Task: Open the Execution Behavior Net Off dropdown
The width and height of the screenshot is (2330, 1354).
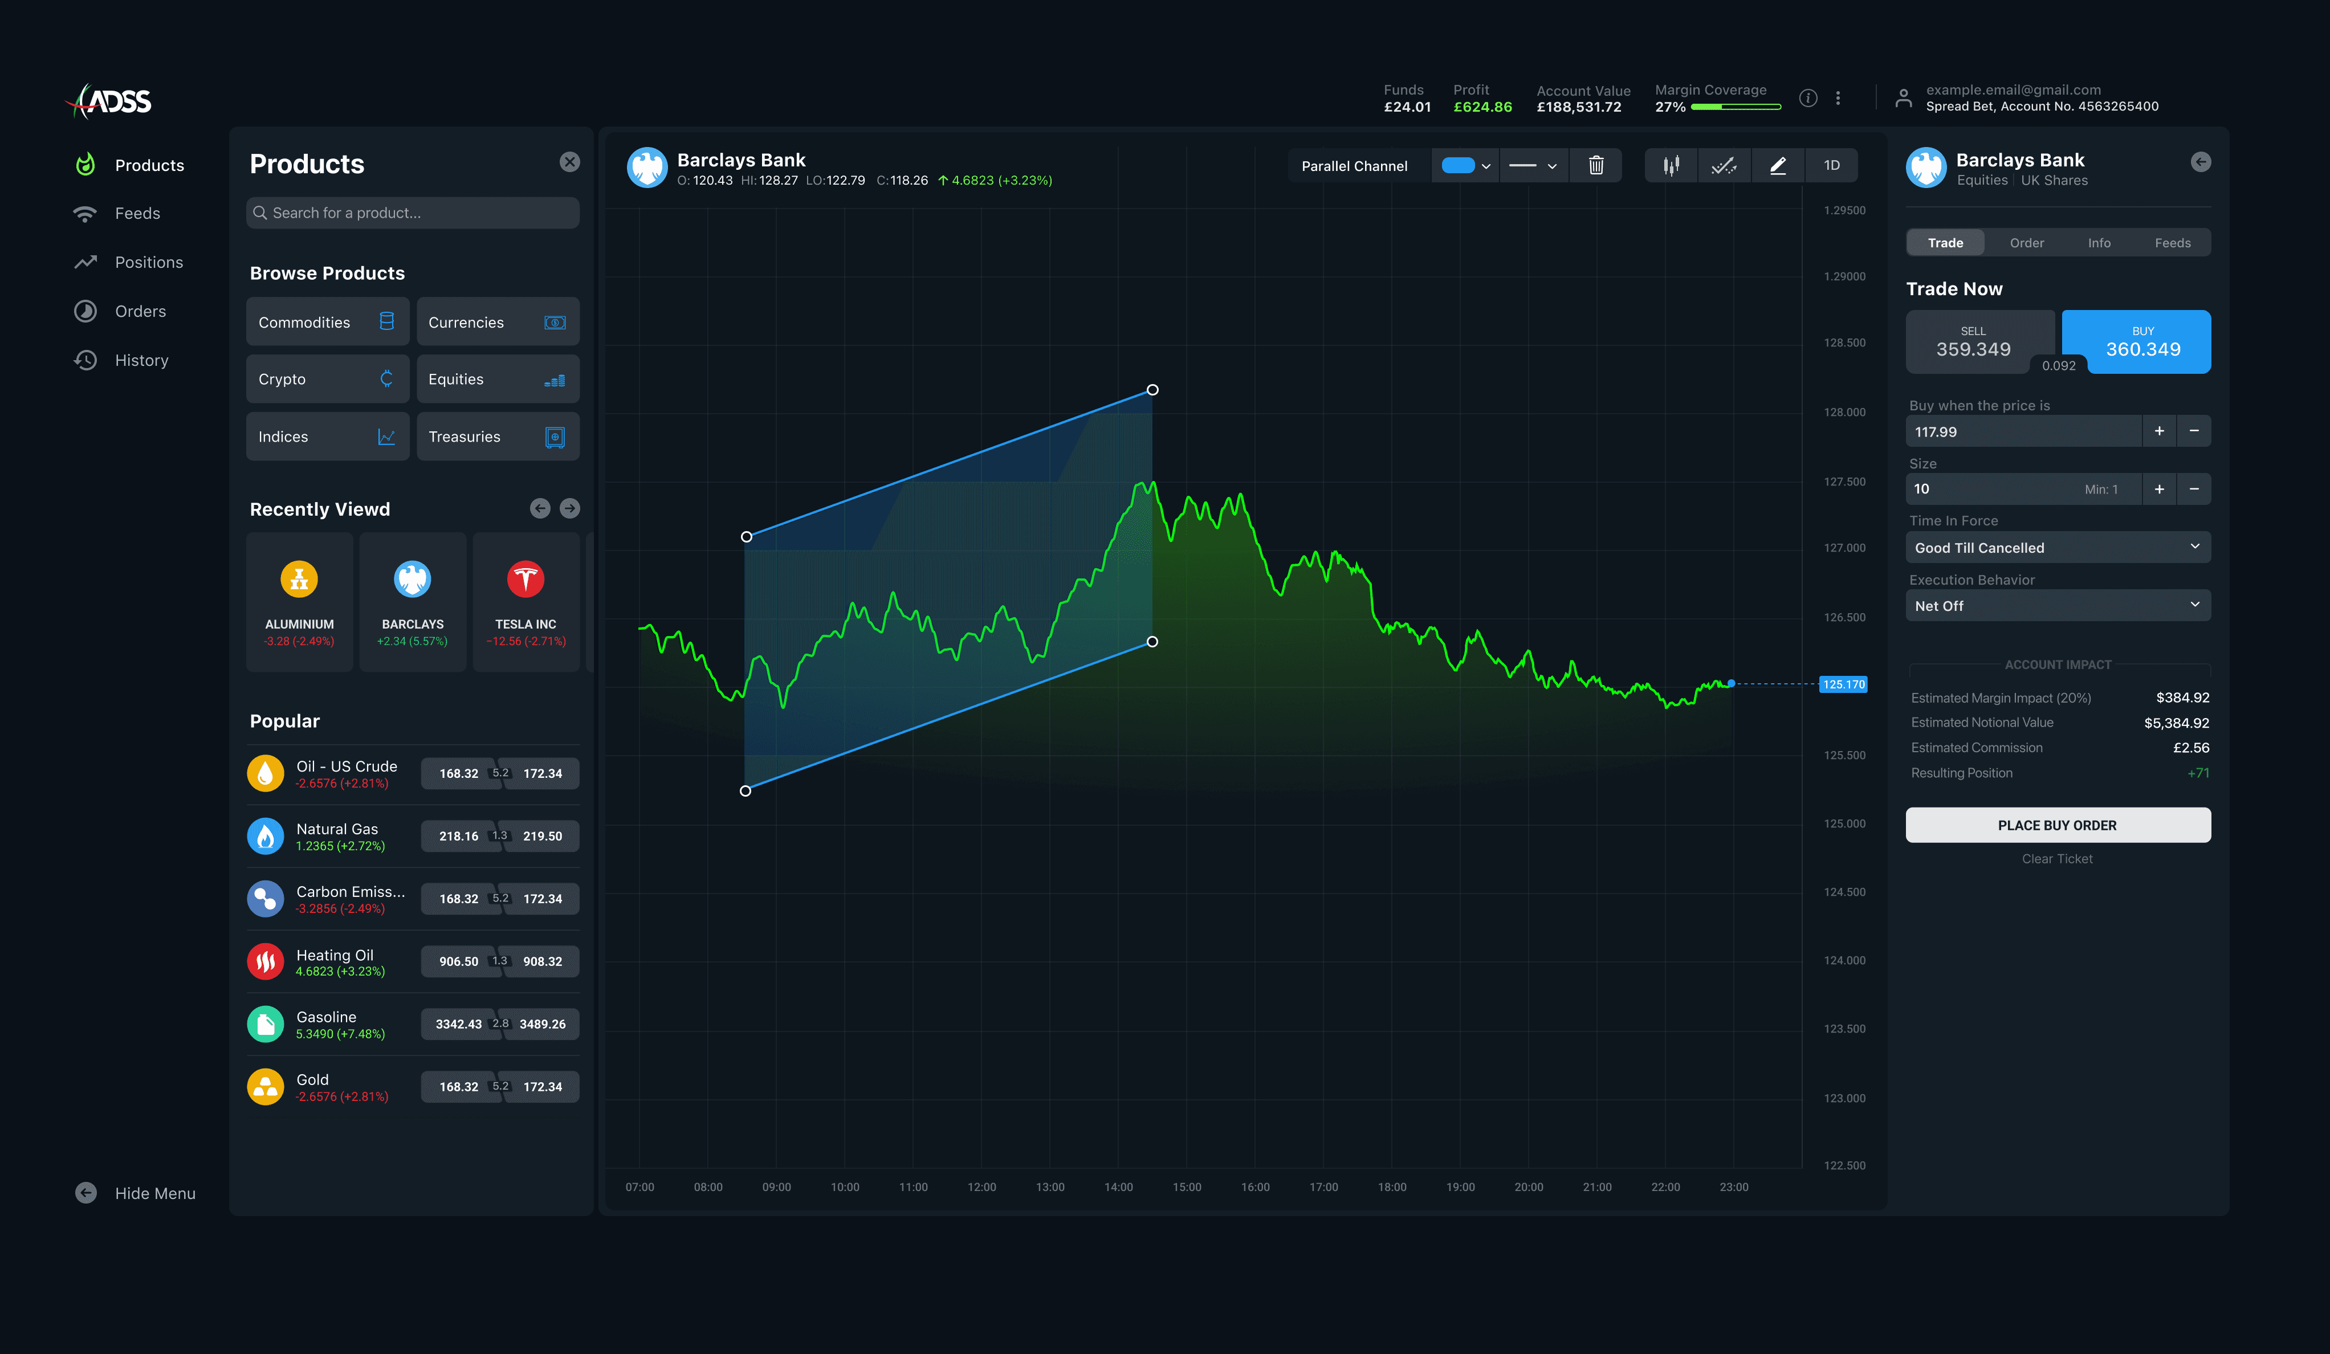Action: pyautogui.click(x=2057, y=605)
